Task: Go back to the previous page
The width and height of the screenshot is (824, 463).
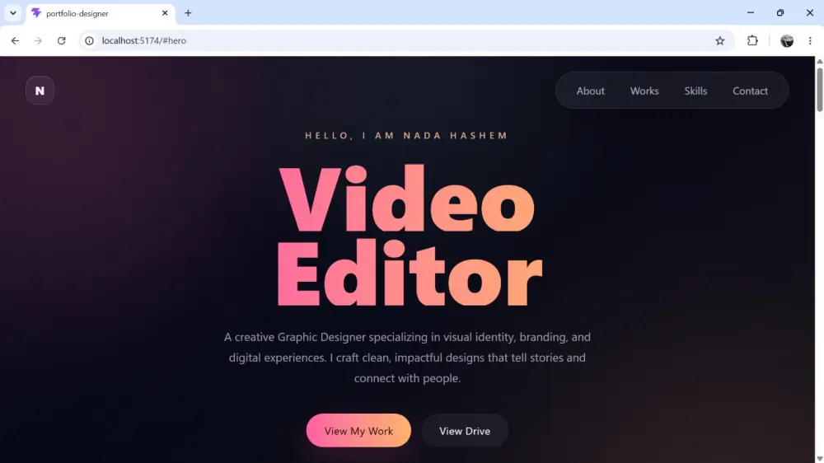Action: pyautogui.click(x=15, y=40)
